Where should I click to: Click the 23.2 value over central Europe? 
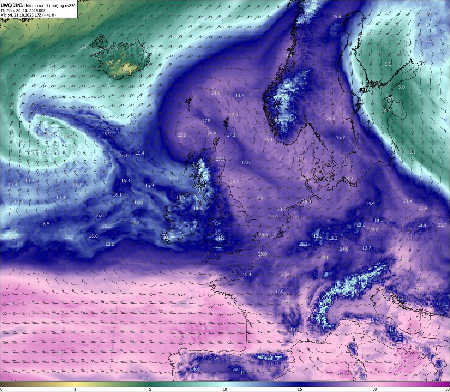(374, 230)
